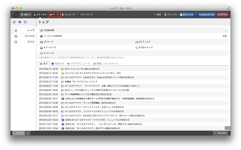Click the 旧コンパネ button
The width and height of the screenshot is (241, 150).
pos(186,14)
